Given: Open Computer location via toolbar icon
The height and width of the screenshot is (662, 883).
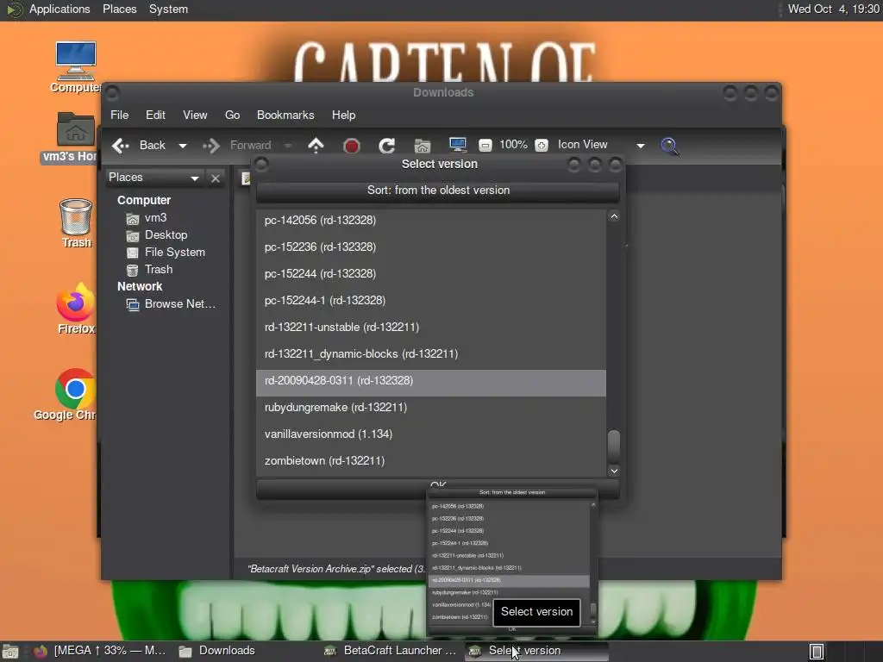Looking at the screenshot, I should [x=458, y=145].
